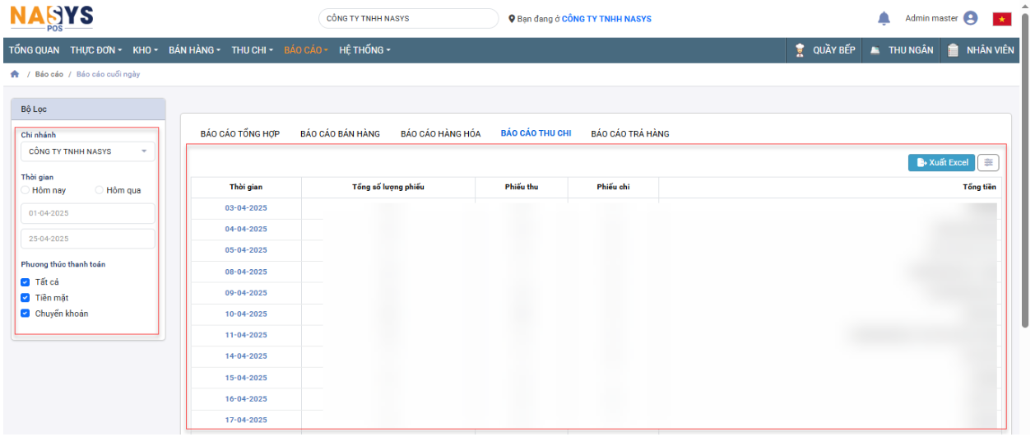Uncheck the Tất cả payment checkbox

[x=26, y=282]
